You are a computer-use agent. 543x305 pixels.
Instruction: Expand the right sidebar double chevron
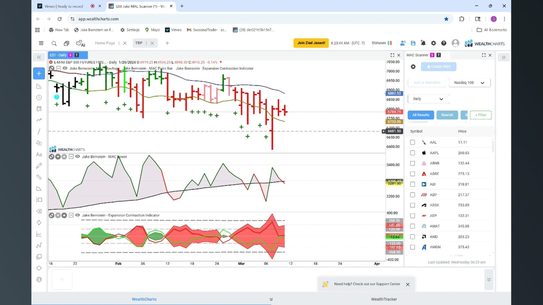(x=504, y=57)
